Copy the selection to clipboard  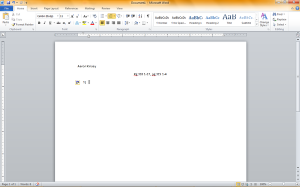[17, 19]
